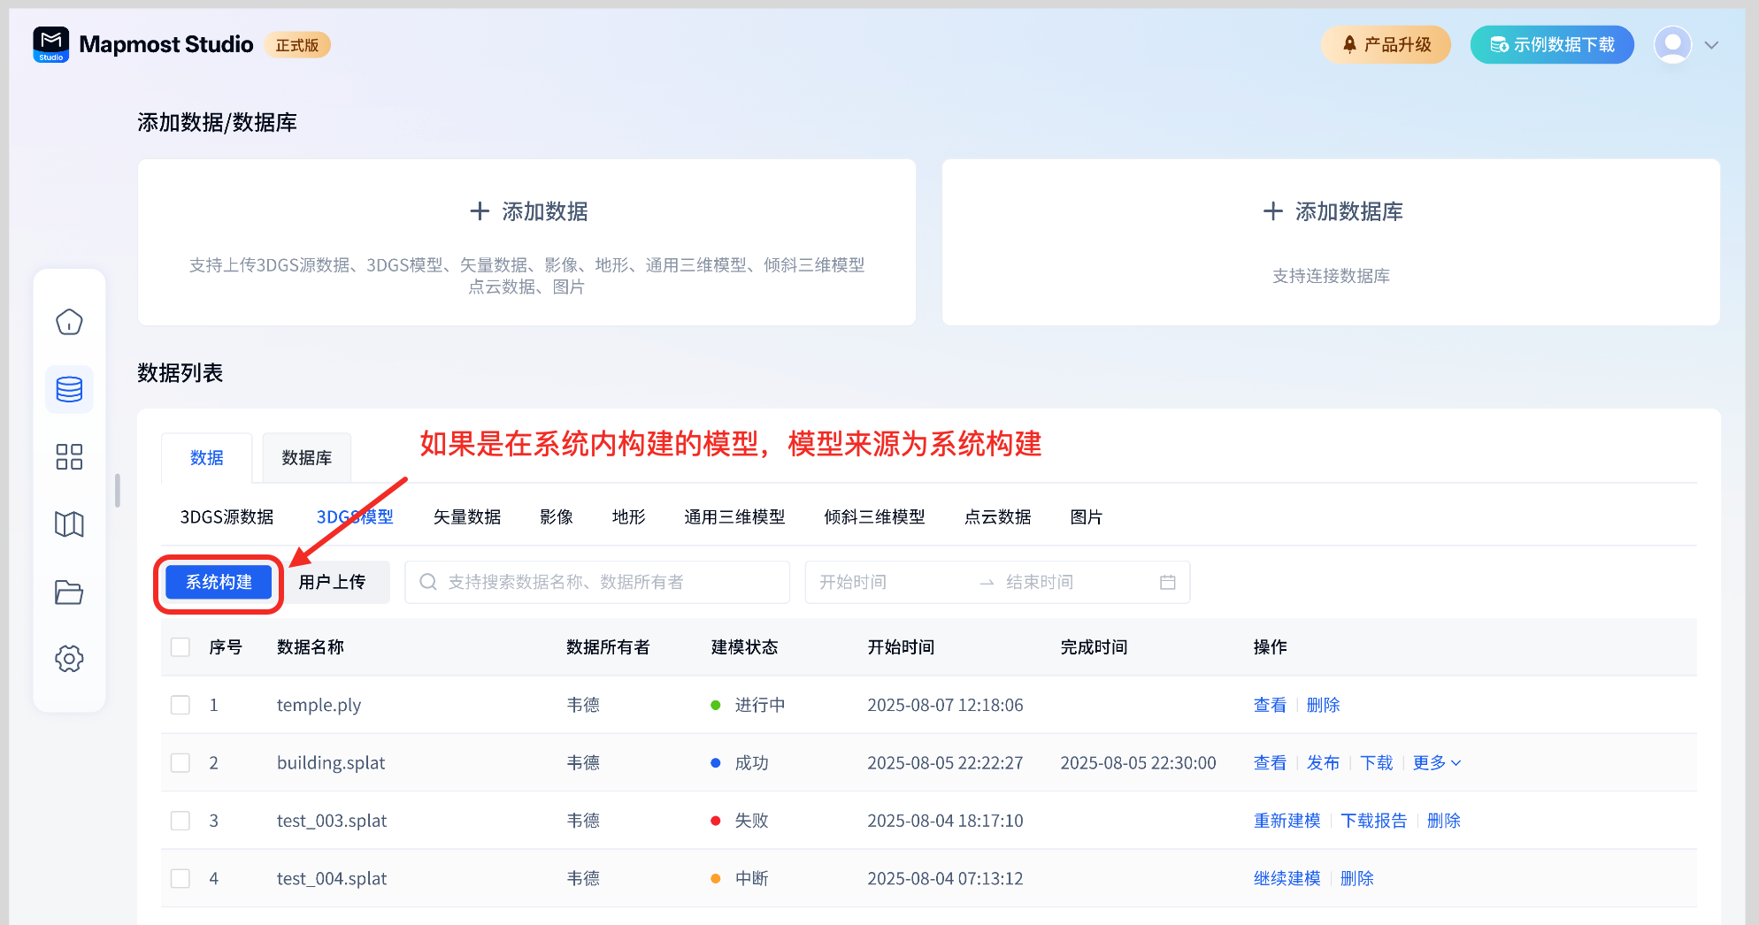The height and width of the screenshot is (925, 1759).
Task: Check the box for temple.ply row
Action: tap(181, 705)
